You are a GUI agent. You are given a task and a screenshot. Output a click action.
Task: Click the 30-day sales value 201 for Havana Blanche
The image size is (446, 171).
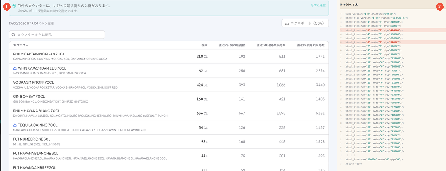coord(282,156)
